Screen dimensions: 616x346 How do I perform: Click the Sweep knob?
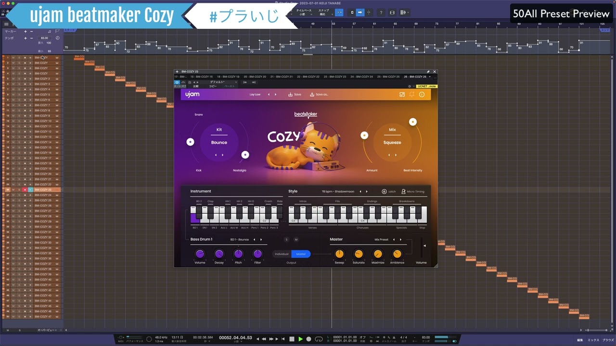coord(339,254)
